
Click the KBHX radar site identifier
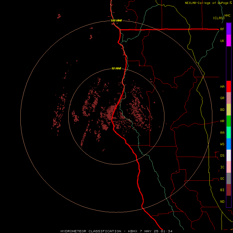(133, 231)
